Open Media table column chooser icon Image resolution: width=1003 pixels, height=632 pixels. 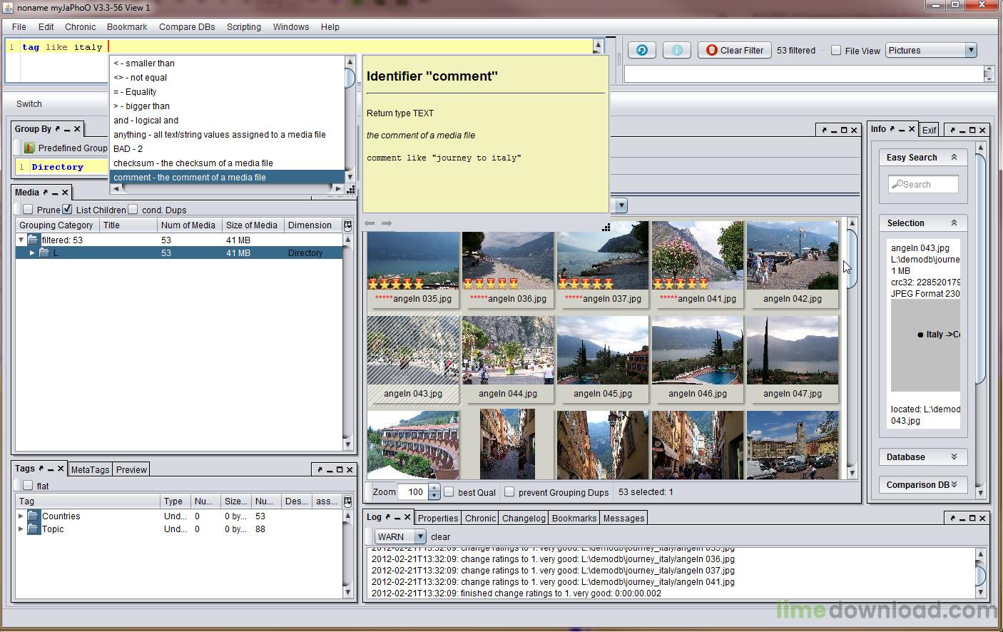point(347,225)
